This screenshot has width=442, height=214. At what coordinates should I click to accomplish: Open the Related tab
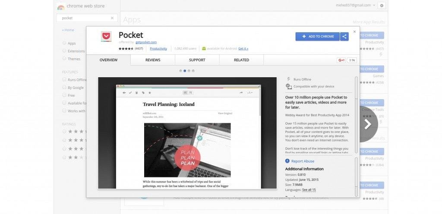(x=241, y=60)
